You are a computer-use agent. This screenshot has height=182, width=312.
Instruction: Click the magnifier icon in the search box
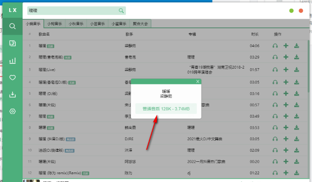tap(121, 11)
